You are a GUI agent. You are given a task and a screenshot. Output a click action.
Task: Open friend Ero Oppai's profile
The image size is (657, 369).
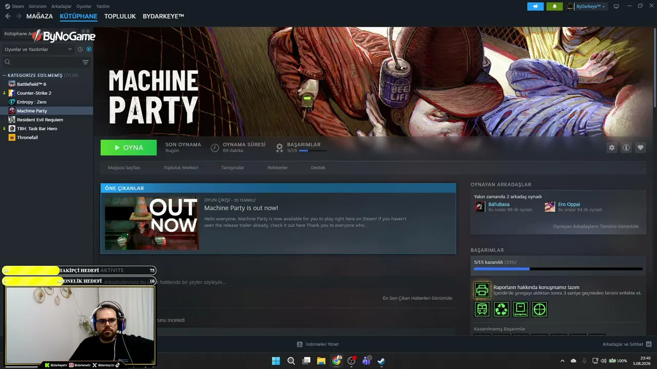[x=569, y=204]
